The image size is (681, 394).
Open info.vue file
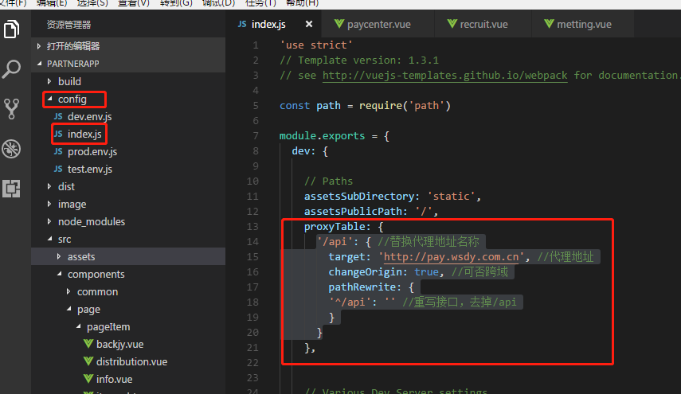coord(129,379)
